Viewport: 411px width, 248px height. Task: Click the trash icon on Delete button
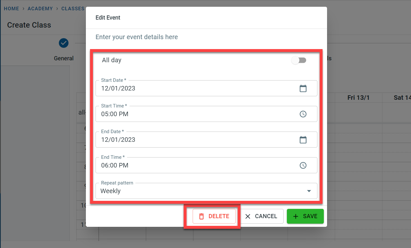coord(202,216)
